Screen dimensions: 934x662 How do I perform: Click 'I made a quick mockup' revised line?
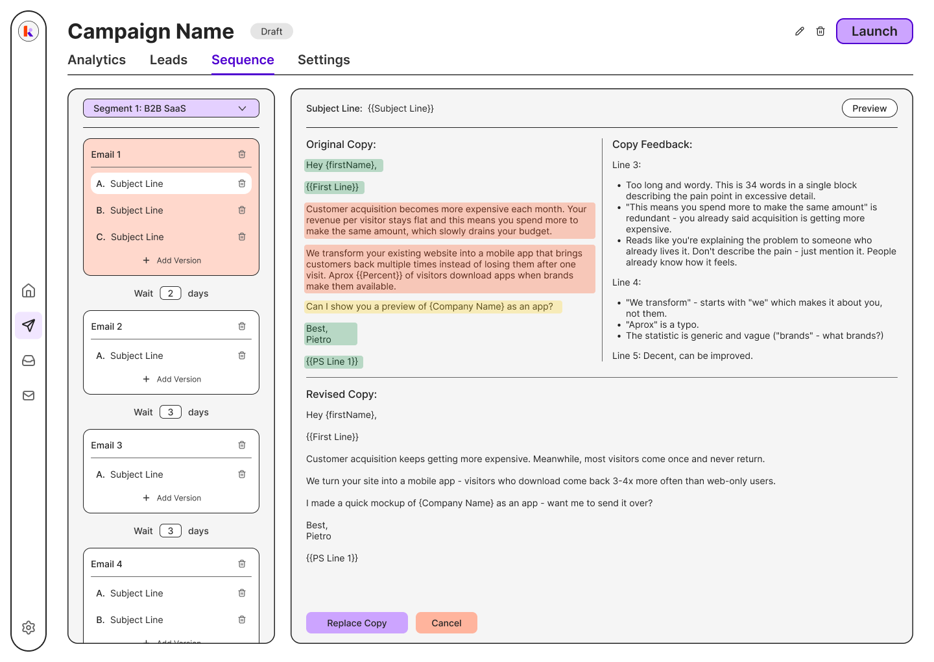[x=479, y=503]
